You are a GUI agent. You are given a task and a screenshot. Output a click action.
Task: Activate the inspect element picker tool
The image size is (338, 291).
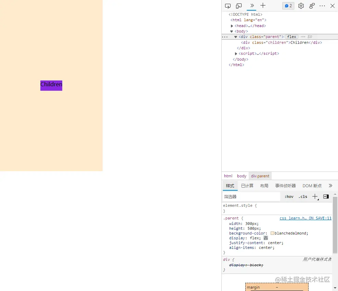tap(227, 6)
